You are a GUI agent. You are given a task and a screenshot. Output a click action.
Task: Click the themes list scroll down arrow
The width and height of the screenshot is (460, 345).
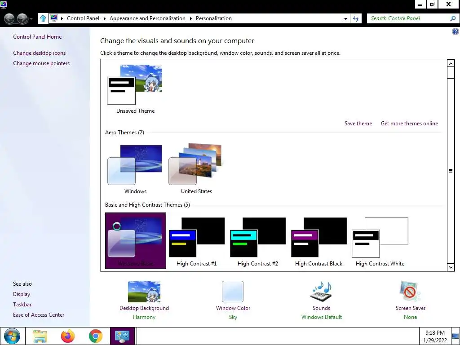coord(451,267)
